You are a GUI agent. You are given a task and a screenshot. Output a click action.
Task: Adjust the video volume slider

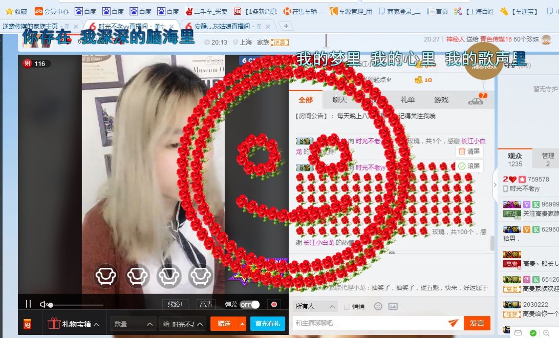point(77,305)
